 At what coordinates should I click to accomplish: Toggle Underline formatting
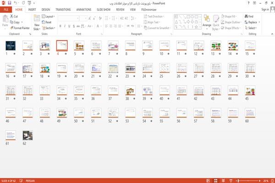(x=69, y=26)
